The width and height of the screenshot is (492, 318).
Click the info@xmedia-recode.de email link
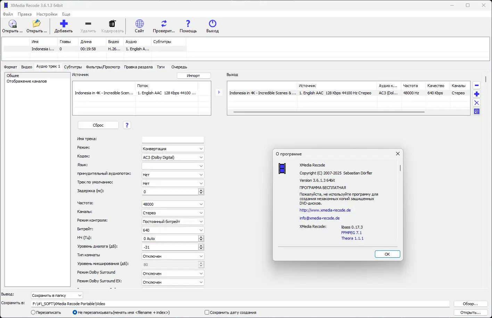pos(320,218)
